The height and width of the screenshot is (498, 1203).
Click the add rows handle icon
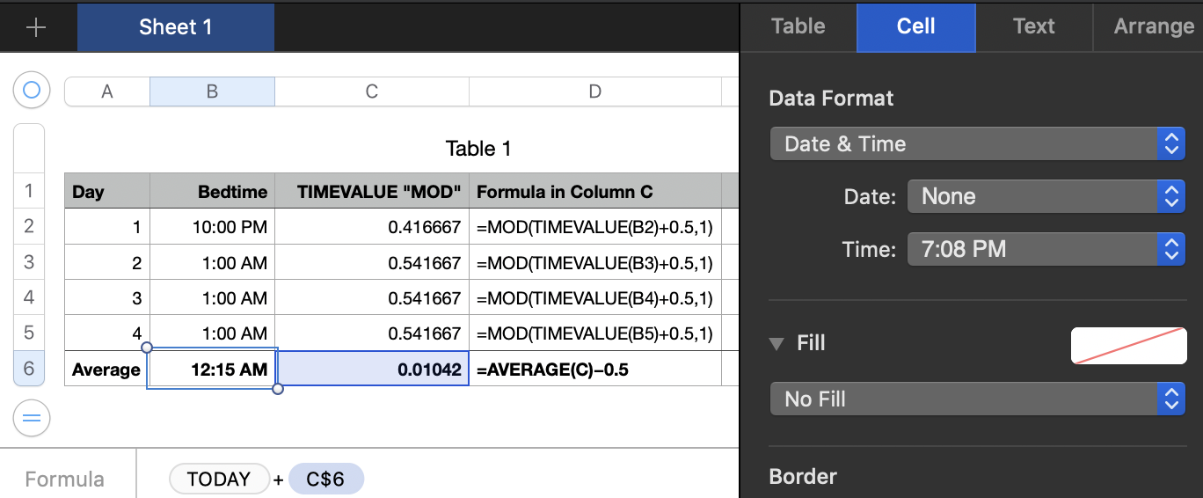pyautogui.click(x=32, y=418)
